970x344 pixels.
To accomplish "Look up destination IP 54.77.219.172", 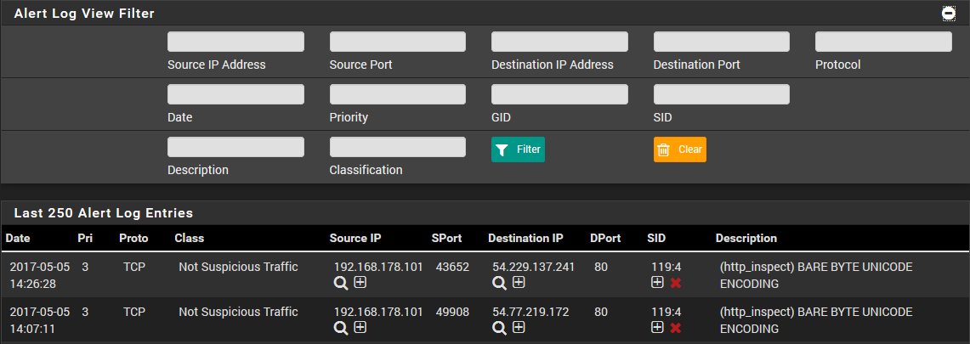I will [499, 328].
